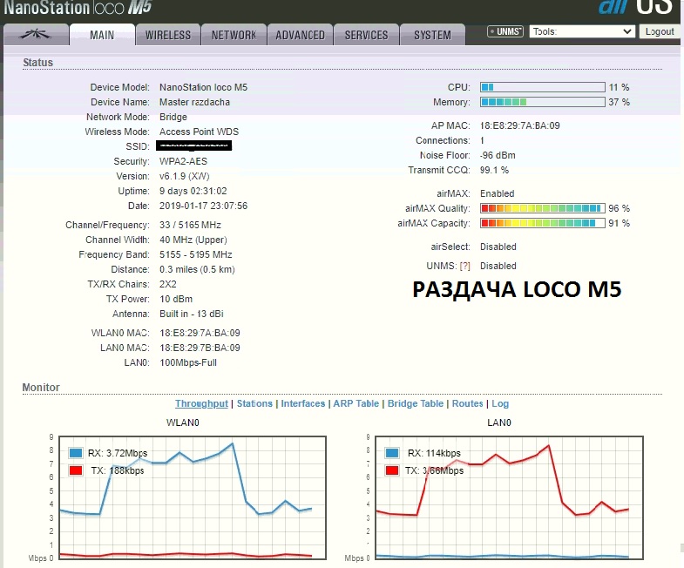Show the Bridge Table
Viewport: 684px width, 568px height.
point(416,403)
